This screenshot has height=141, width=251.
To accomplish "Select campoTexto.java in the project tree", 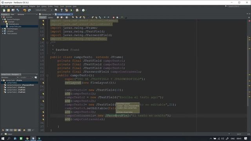I will point(14,26).
